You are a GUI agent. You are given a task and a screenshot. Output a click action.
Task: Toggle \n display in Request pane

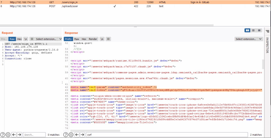[26, 39]
